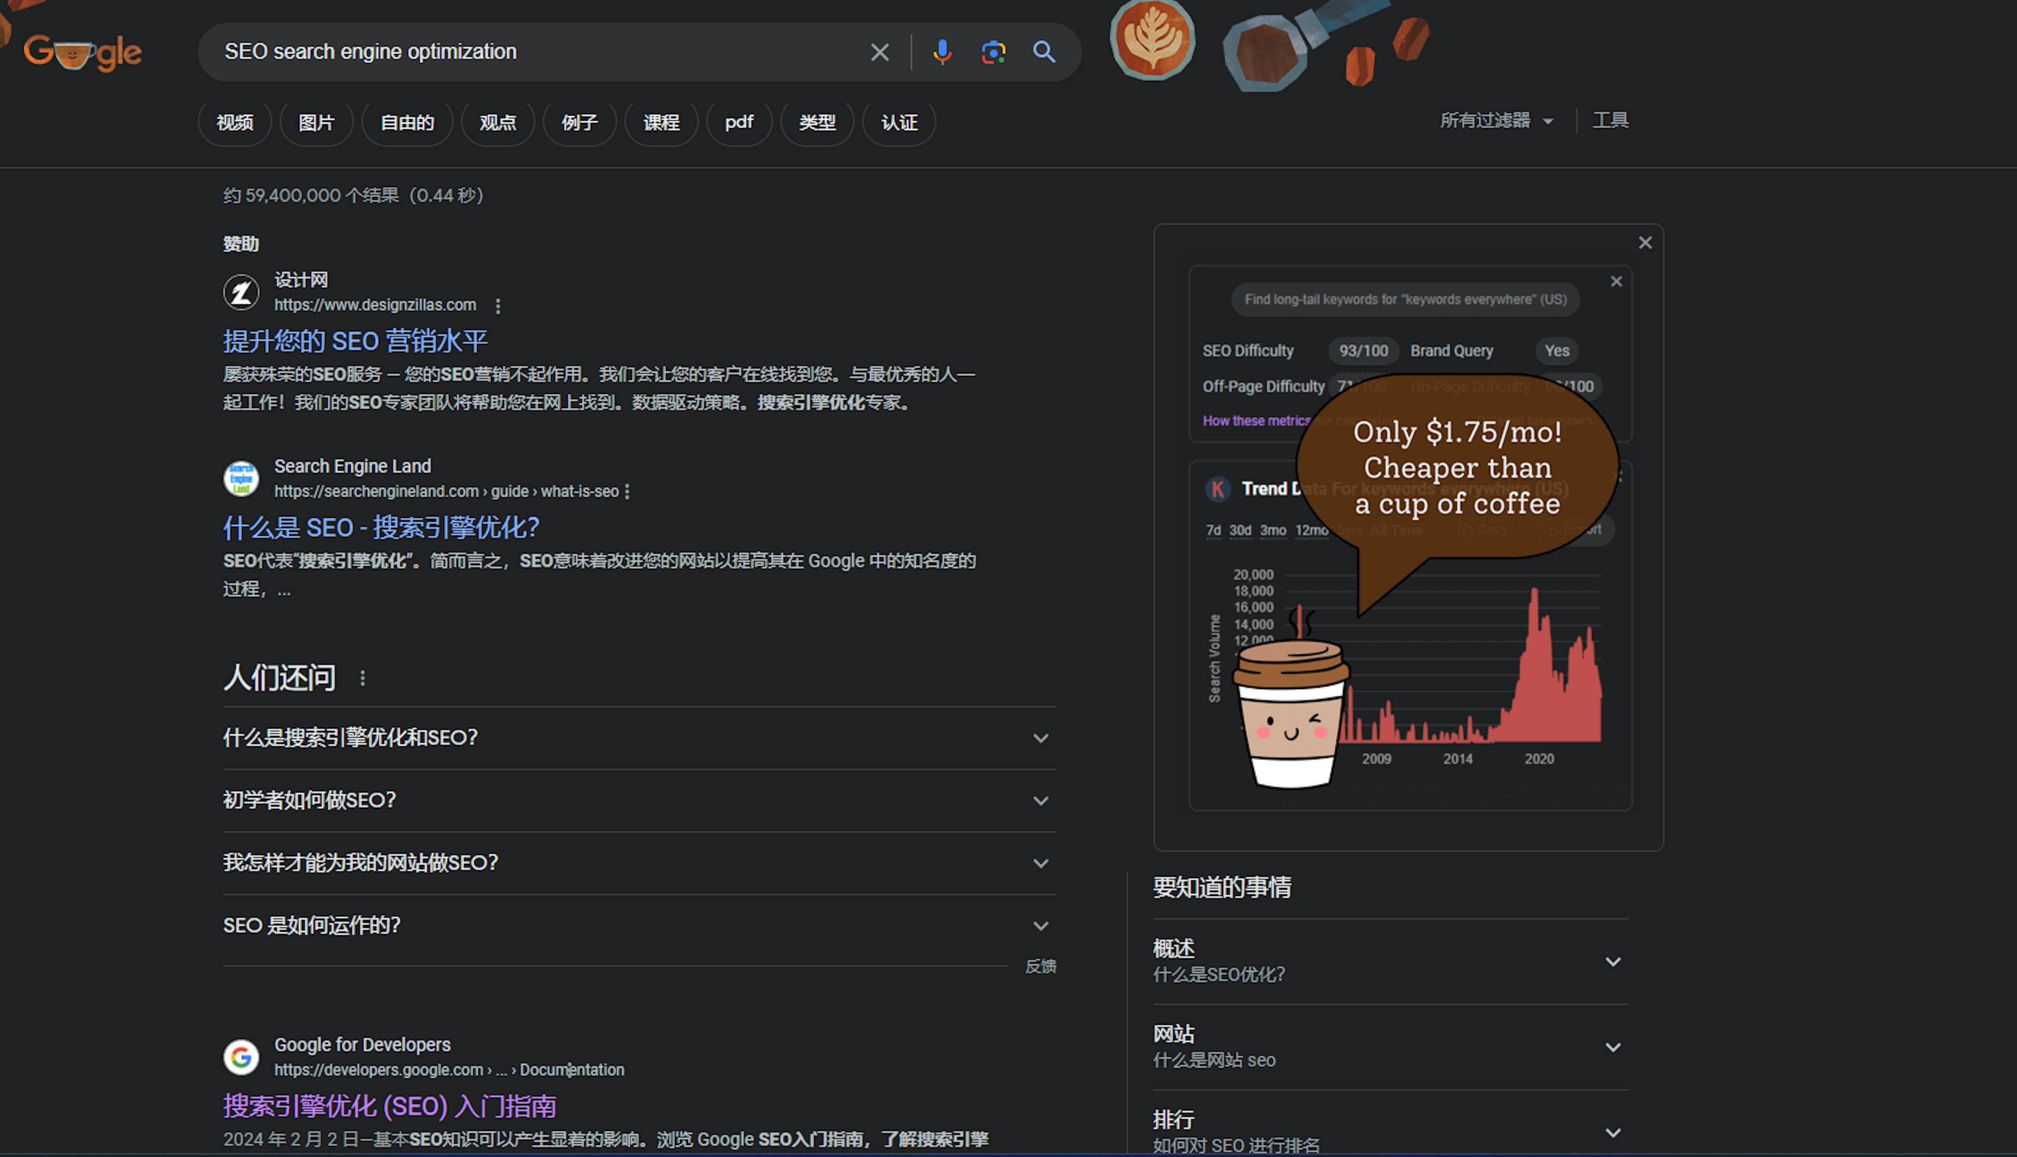
Task: Click the Google doodle logo
Action: (82, 53)
